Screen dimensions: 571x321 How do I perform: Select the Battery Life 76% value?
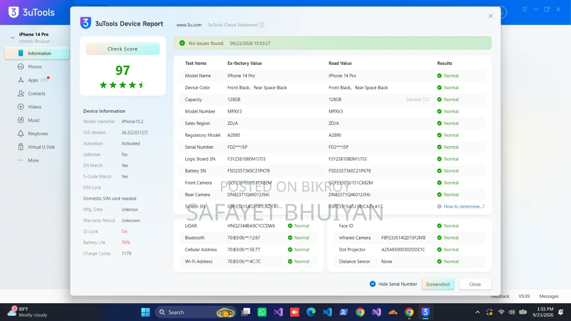[126, 243]
